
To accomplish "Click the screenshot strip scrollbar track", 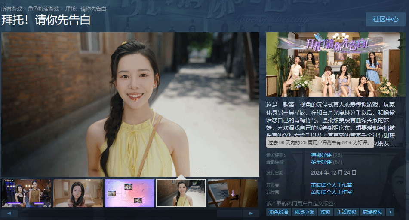I will pyautogui.click(x=129, y=213).
